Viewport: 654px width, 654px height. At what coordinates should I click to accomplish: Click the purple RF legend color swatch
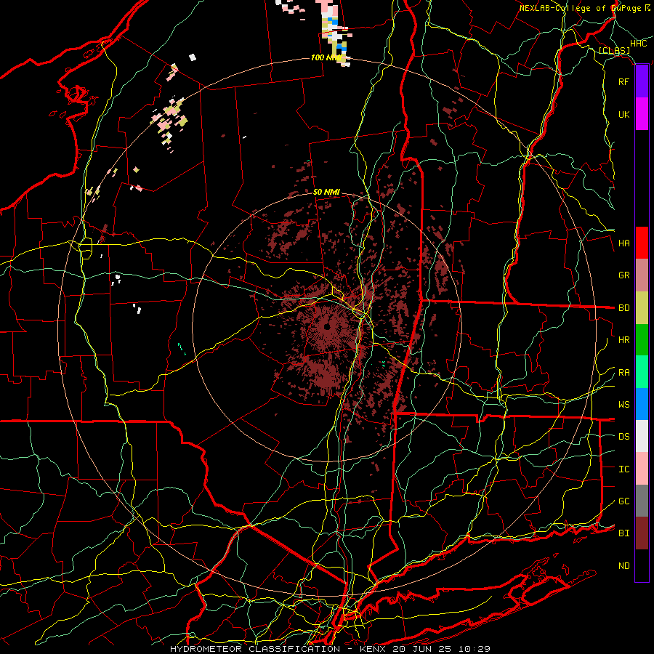pos(642,81)
